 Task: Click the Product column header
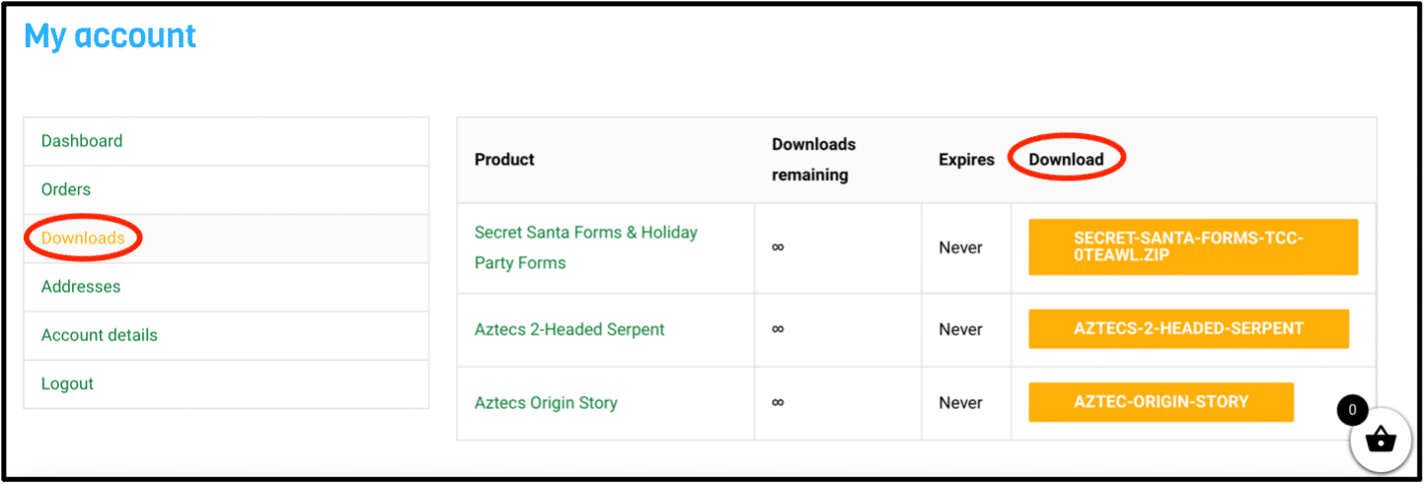[504, 159]
